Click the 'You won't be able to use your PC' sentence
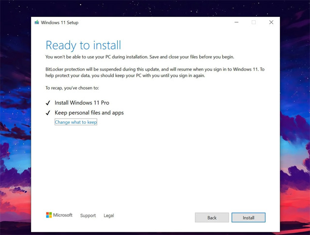 click(x=140, y=57)
